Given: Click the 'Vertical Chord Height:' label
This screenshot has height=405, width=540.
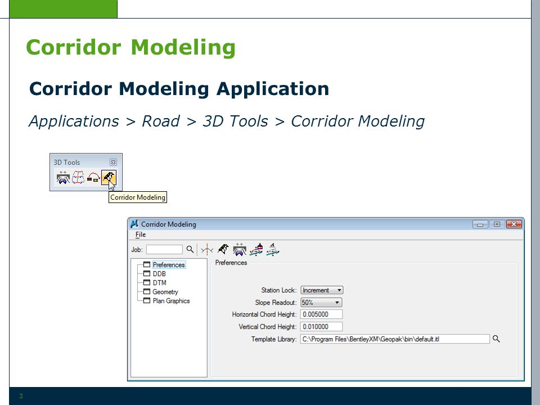Looking at the screenshot, I should tap(267, 326).
